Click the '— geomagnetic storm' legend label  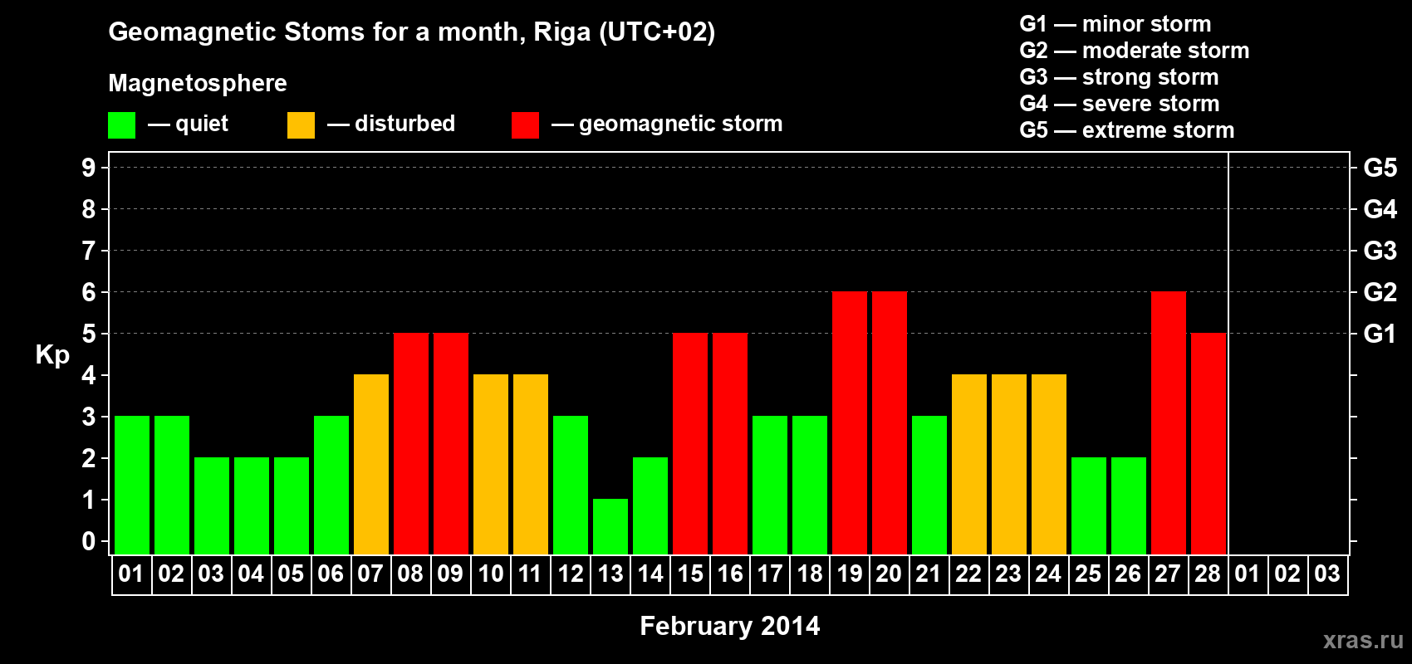pyautogui.click(x=667, y=124)
